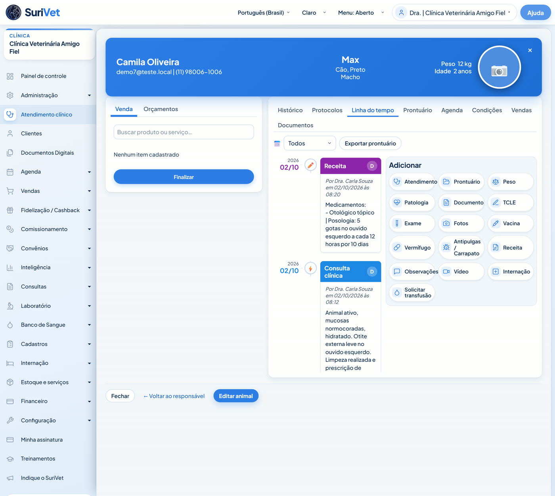Click the pencil edit icon on Receita entry

310,165
